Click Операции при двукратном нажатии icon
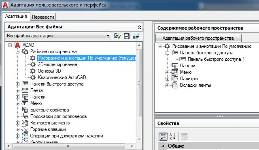The width and height of the screenshot is (259, 150). coord(25,136)
